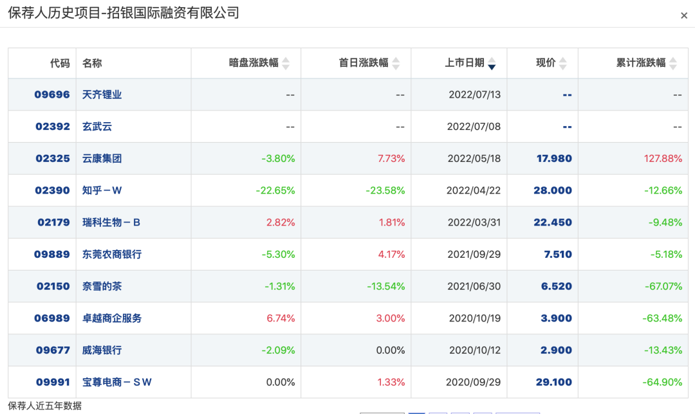This screenshot has width=695, height=414.
Task: Open 云康集团 stock page
Action: (x=102, y=159)
